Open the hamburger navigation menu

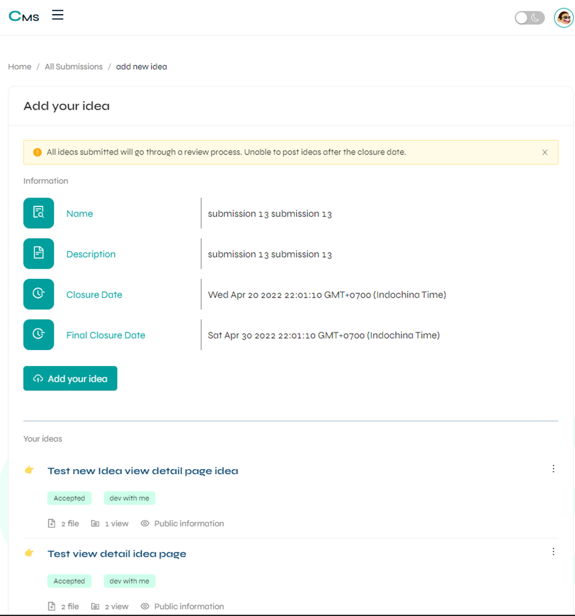[x=57, y=15]
